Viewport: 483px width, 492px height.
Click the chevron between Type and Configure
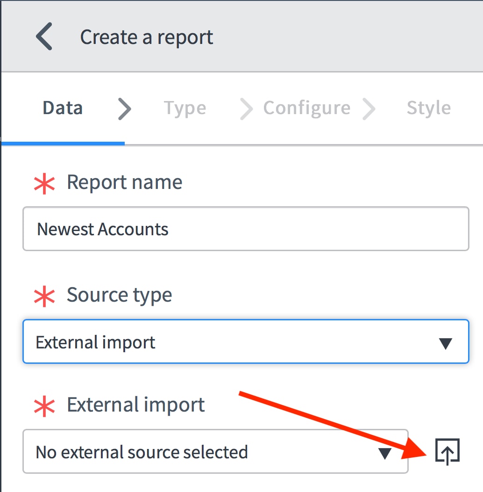click(246, 109)
